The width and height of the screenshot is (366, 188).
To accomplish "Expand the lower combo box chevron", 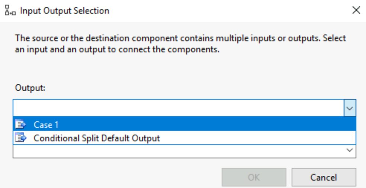I will 349,150.
